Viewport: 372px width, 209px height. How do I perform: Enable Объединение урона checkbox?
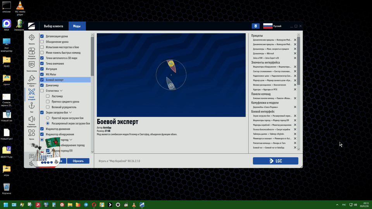click(42, 42)
